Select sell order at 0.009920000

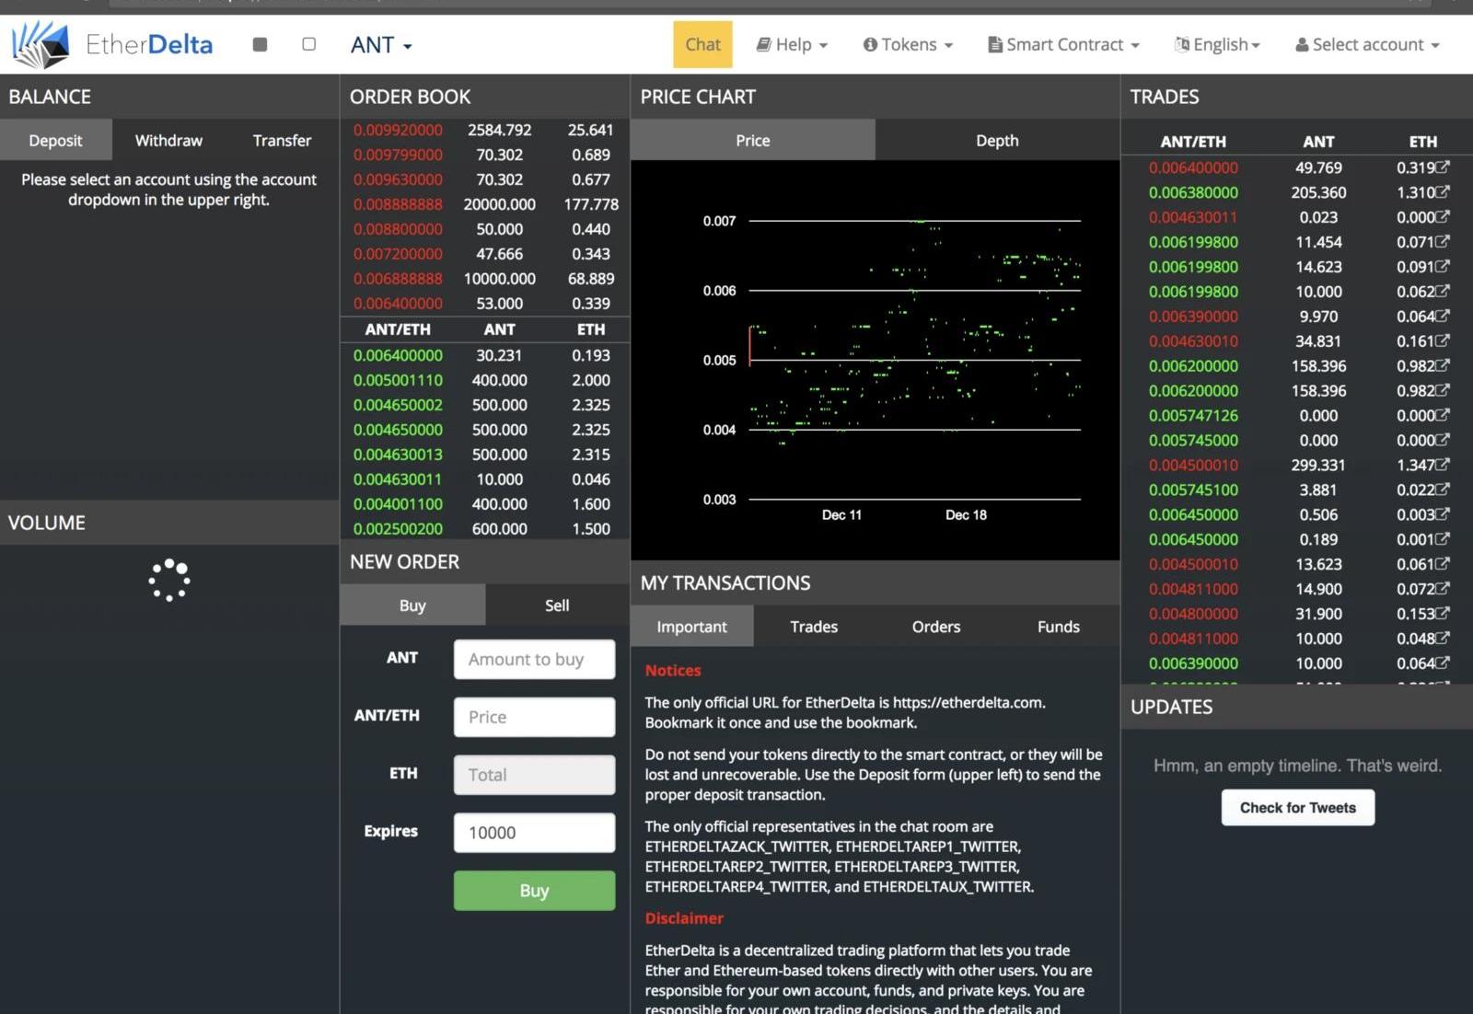(x=485, y=130)
